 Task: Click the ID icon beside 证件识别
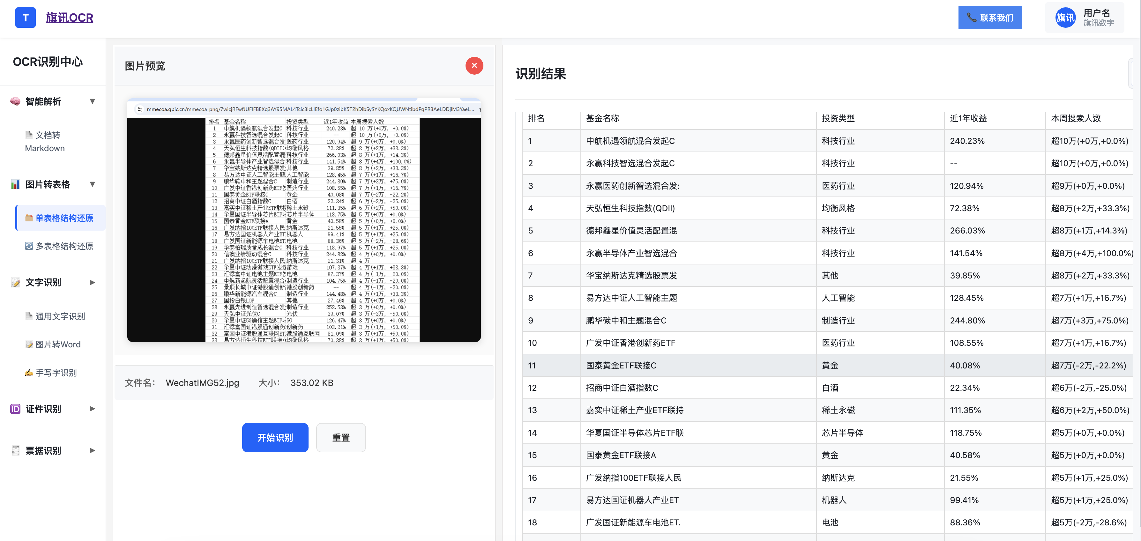pyautogui.click(x=15, y=409)
